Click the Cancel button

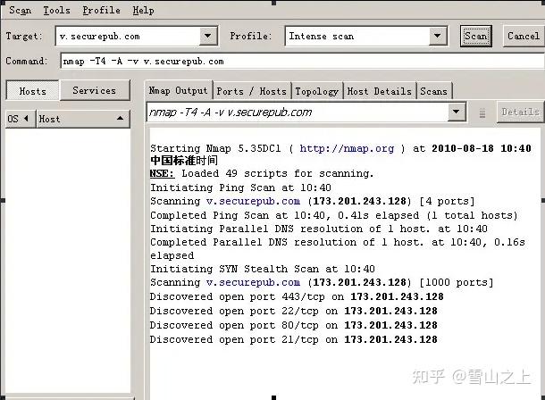524,36
